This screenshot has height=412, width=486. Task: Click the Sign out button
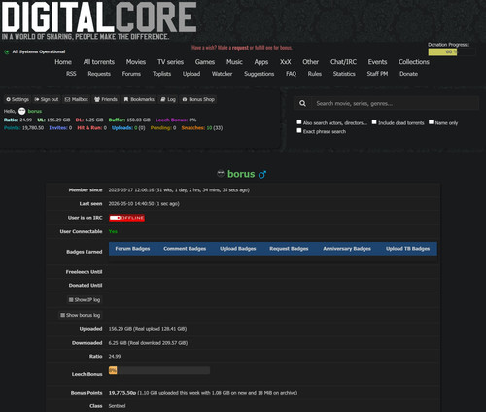pyautogui.click(x=47, y=99)
